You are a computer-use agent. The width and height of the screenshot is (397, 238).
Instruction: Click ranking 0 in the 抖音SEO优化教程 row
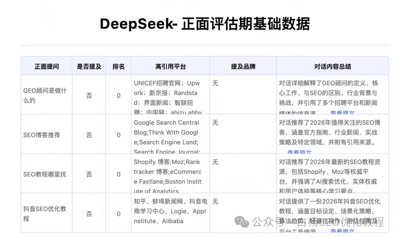[118, 214]
